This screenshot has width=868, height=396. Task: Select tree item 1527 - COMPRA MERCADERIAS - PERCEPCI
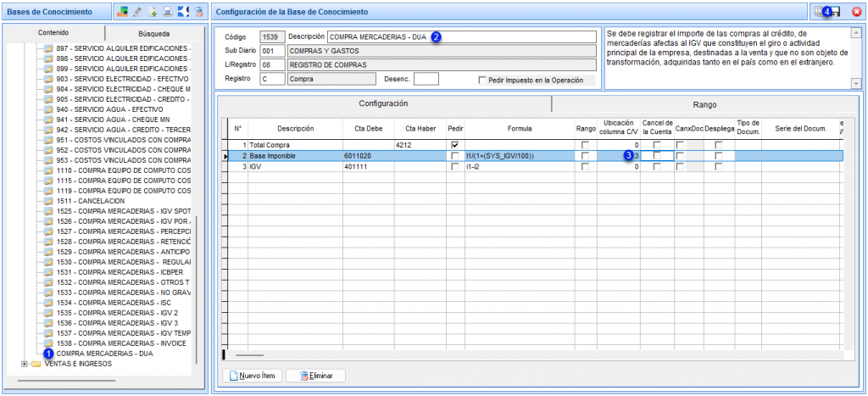[x=124, y=231]
